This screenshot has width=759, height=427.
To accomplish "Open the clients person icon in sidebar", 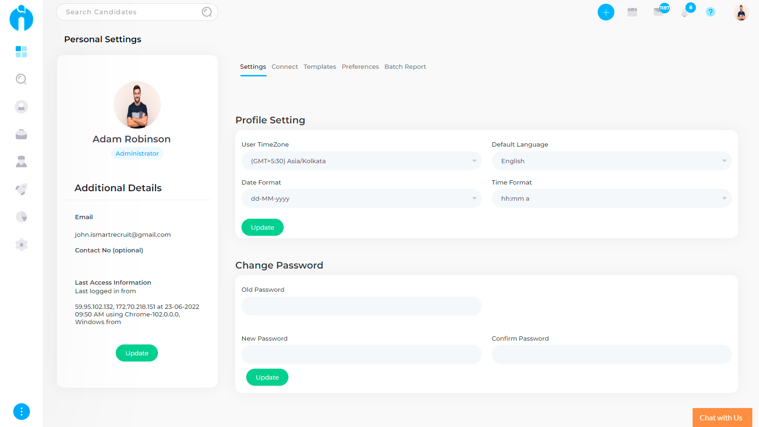I will click(x=21, y=162).
